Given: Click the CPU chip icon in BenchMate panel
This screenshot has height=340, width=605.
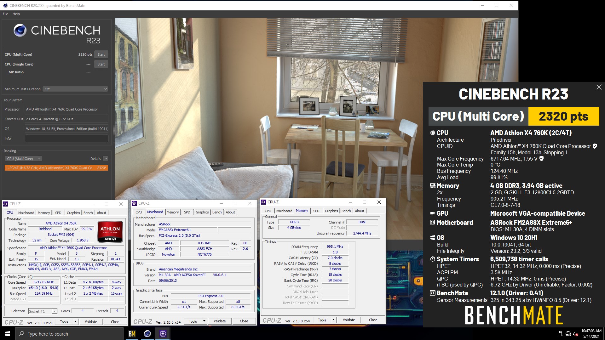Looking at the screenshot, I should pyautogui.click(x=433, y=133).
